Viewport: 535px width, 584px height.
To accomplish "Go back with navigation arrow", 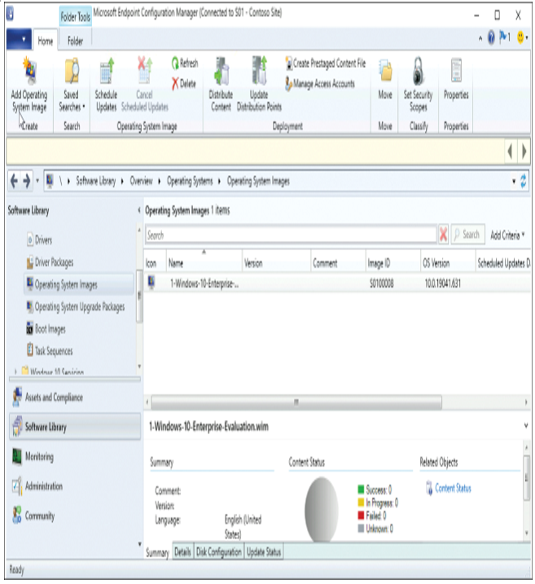I will (x=14, y=181).
